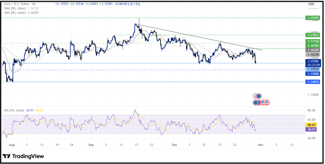325x164 pixels.
Task: Click the rightmost US flag event icon
Action: pyautogui.click(x=268, y=102)
